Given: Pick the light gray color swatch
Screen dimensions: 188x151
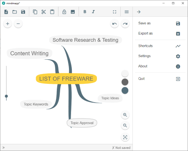Looking at the screenshot, I should [125, 73].
